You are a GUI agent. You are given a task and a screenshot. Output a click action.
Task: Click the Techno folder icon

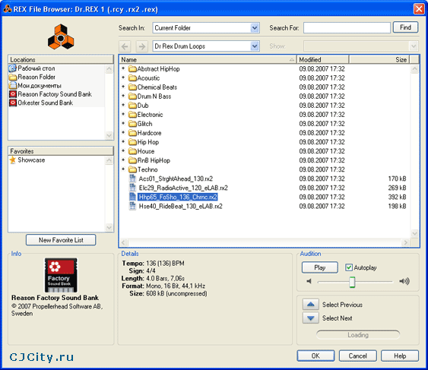pos(132,169)
